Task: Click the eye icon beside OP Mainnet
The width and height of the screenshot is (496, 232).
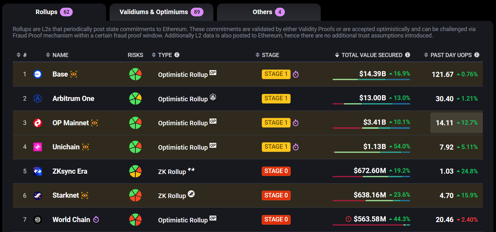Action: [x=95, y=123]
